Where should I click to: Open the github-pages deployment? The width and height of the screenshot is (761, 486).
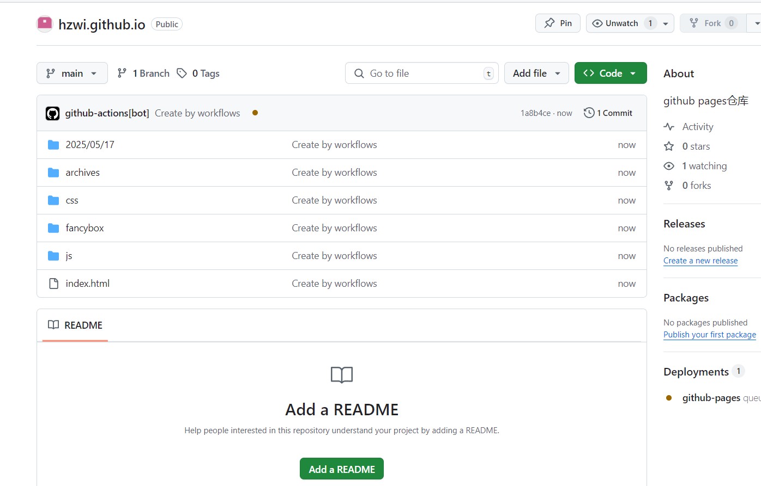(x=711, y=398)
